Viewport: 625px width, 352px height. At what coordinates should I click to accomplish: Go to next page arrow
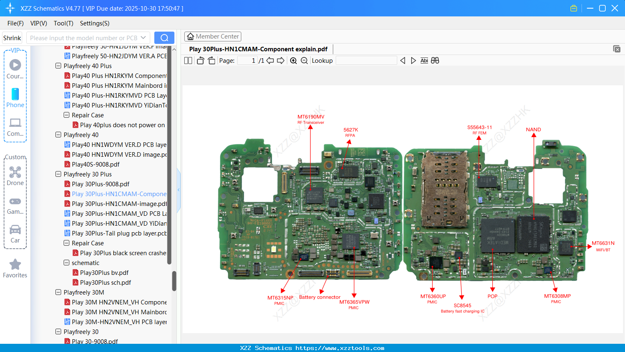[281, 61]
